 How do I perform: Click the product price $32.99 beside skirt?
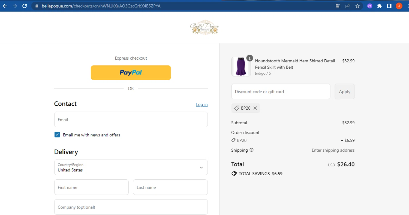pyautogui.click(x=348, y=61)
